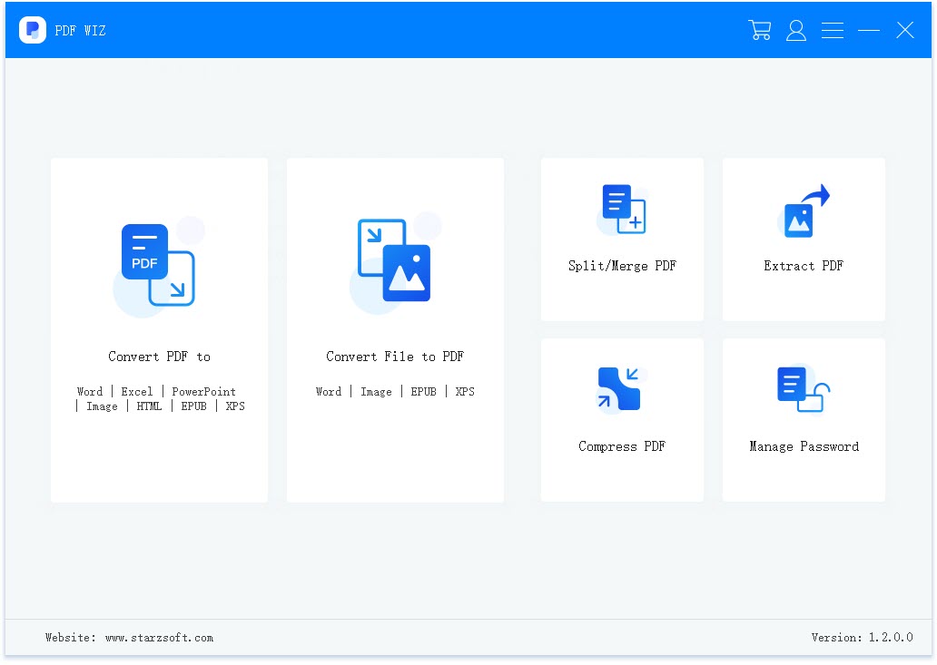Click the PDF WIZ logo icon
This screenshot has height=665, width=937.
[33, 30]
